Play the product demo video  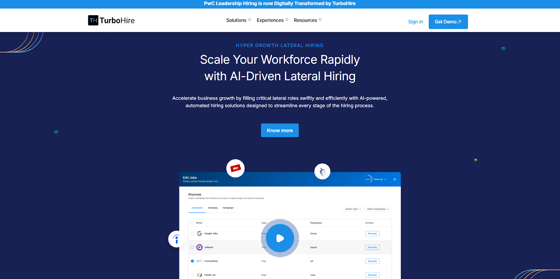280,238
